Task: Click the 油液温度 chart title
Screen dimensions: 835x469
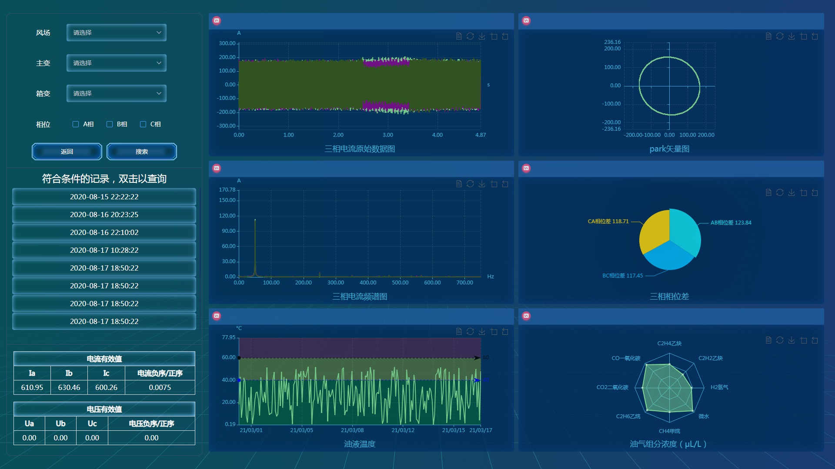Action: (x=360, y=444)
